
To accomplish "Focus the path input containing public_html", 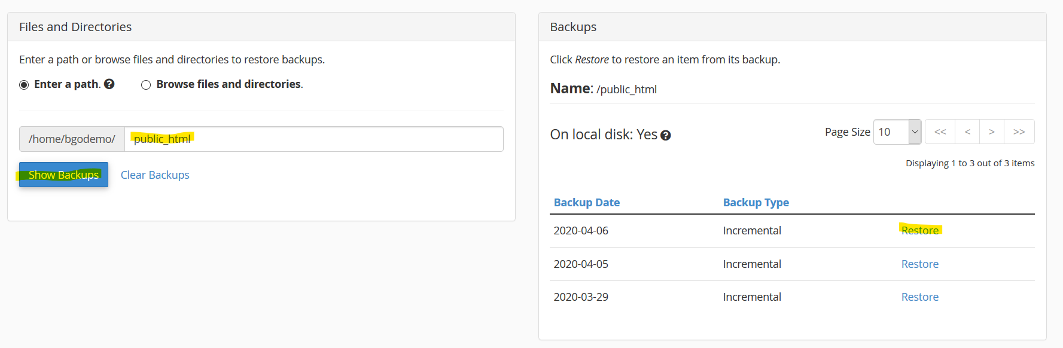I will pos(314,139).
